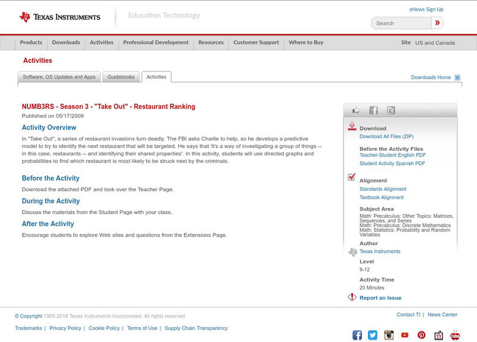Click the Education Technology header text
The height and width of the screenshot is (342, 477).
coord(164,15)
